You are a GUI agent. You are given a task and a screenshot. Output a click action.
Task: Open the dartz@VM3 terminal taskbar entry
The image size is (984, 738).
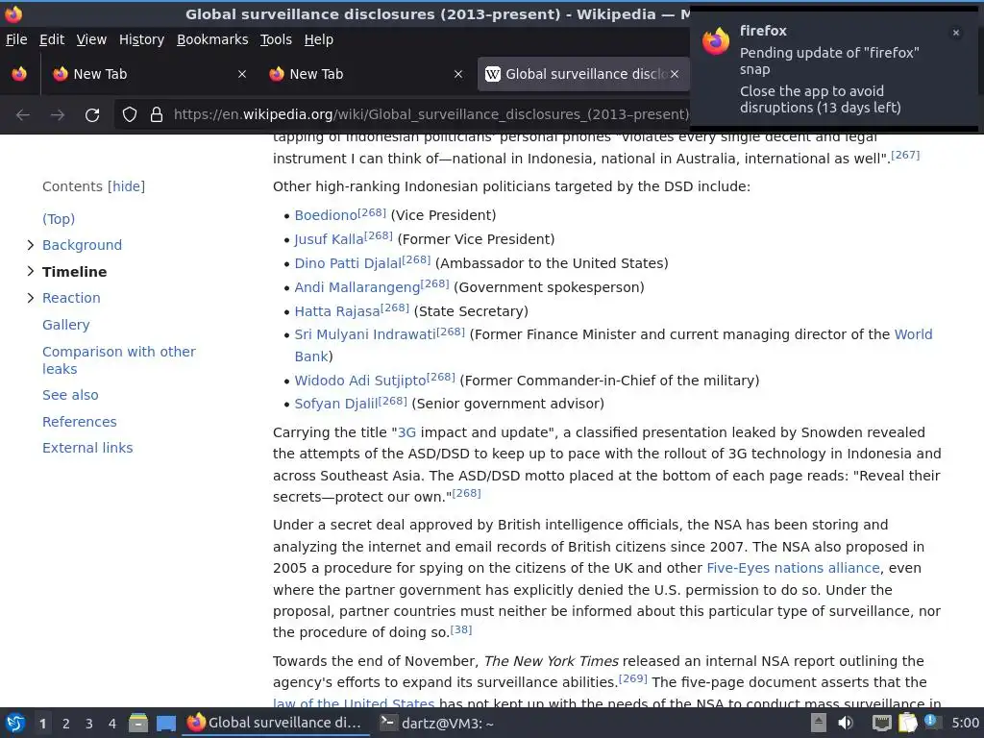coord(437,724)
